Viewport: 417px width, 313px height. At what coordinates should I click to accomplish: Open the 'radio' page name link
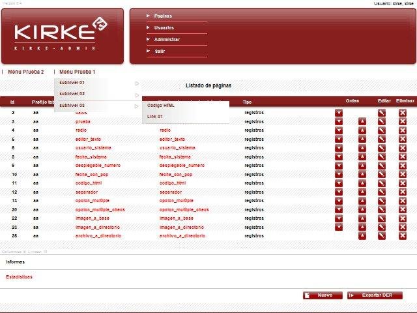coord(81,130)
